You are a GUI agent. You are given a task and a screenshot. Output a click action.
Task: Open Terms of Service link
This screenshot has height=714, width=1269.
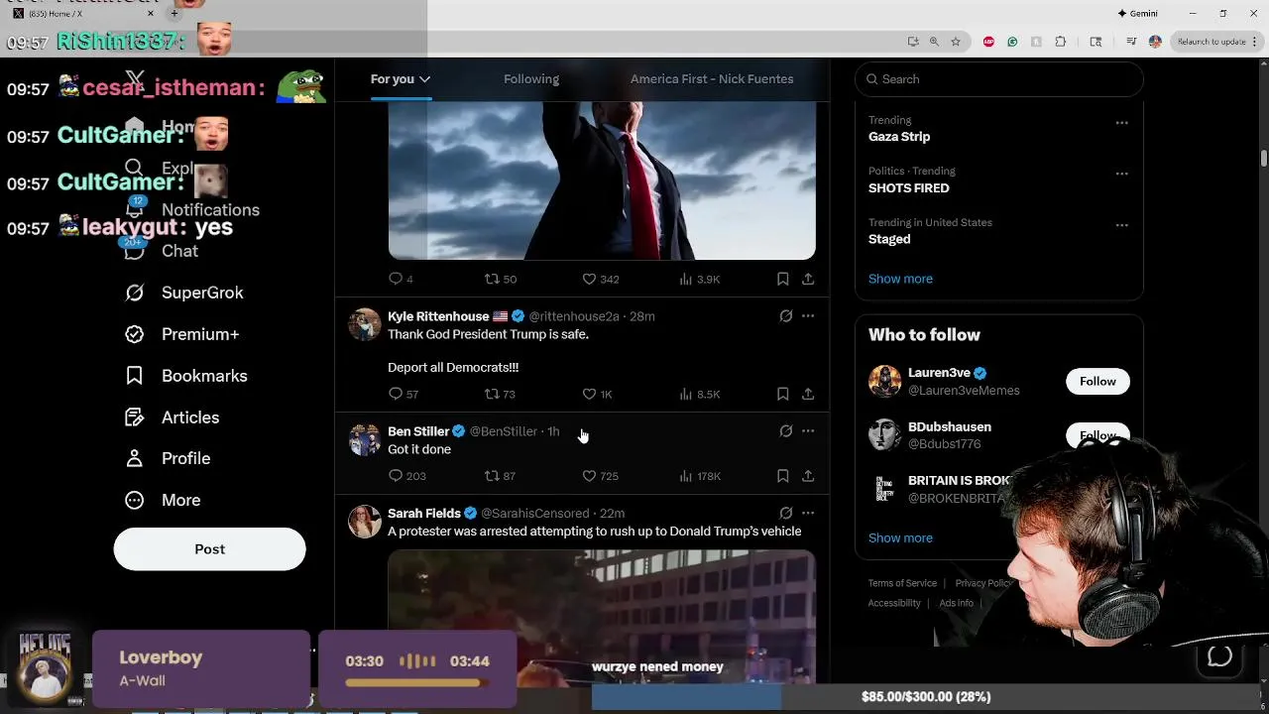(x=902, y=583)
